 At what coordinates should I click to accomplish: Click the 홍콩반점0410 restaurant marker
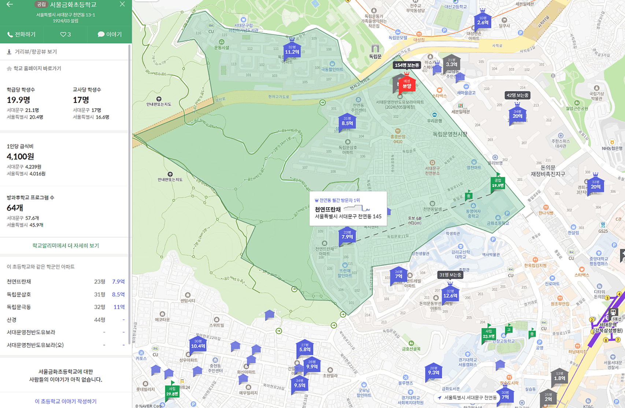[397, 131]
